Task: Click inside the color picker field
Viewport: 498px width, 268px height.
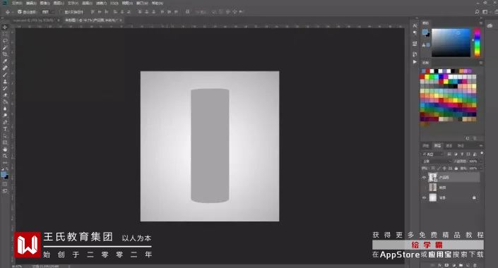Action: click(x=451, y=42)
